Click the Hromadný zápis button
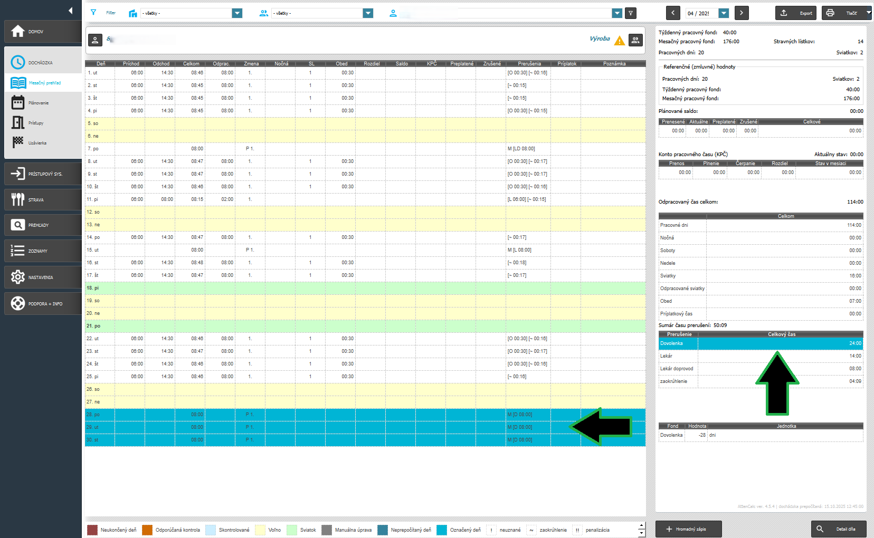Image resolution: width=874 pixels, height=538 pixels. click(x=688, y=529)
